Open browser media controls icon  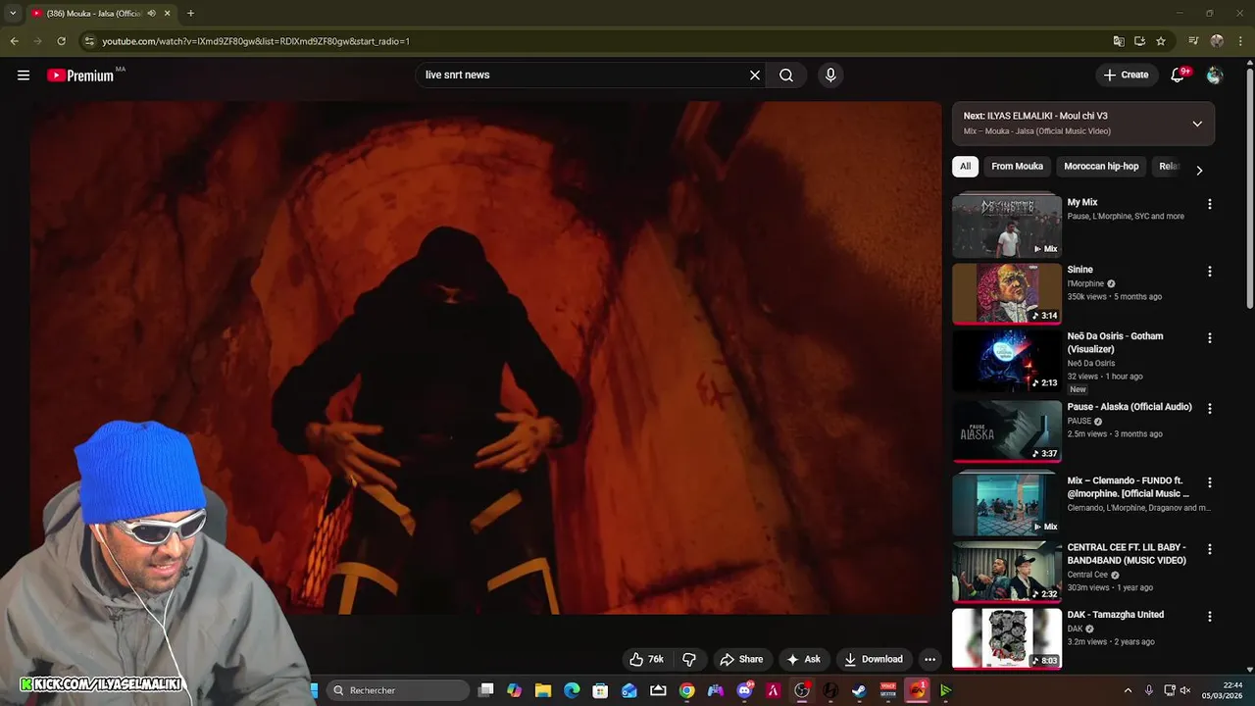tap(1193, 41)
